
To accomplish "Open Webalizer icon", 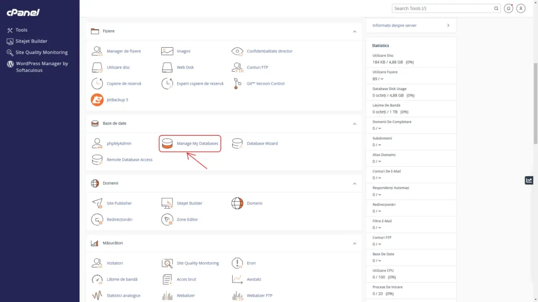I will coord(167,296).
